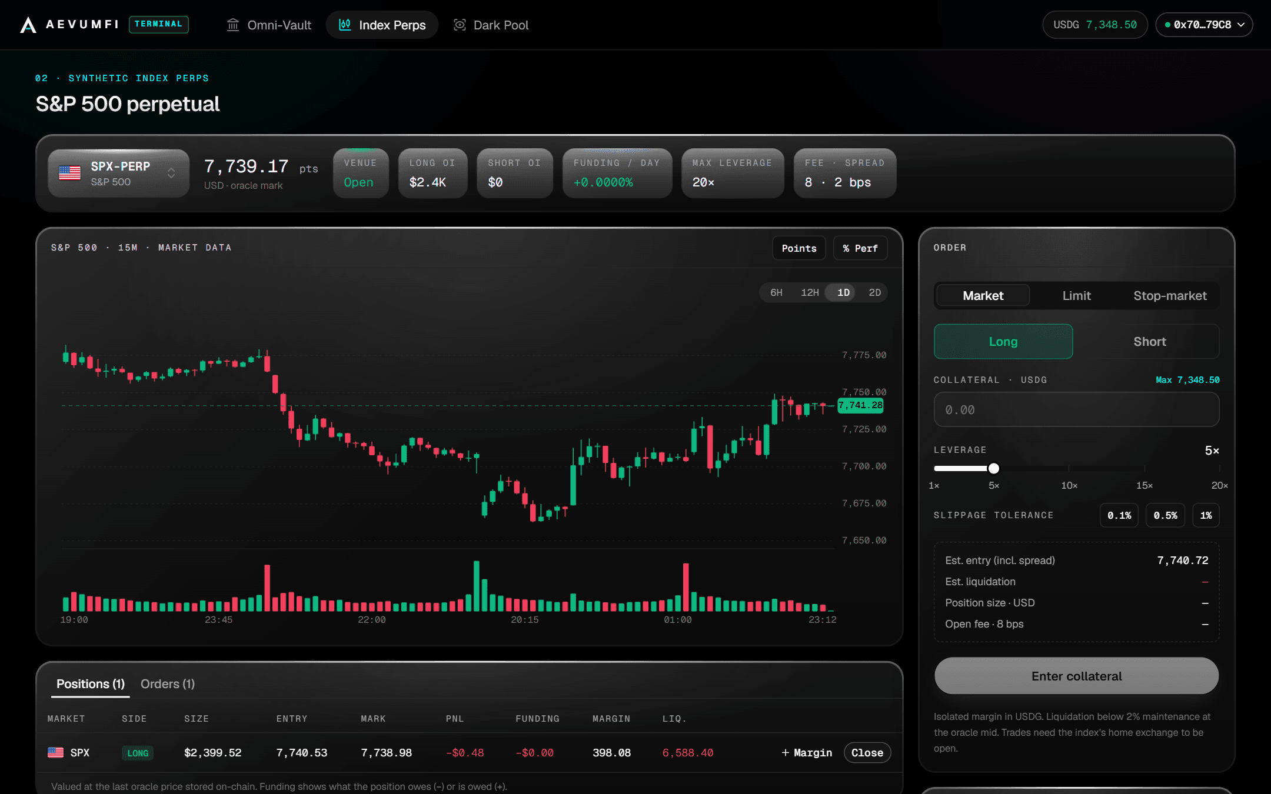Image resolution: width=1271 pixels, height=794 pixels.
Task: Set chart range to 2D
Action: pyautogui.click(x=874, y=292)
